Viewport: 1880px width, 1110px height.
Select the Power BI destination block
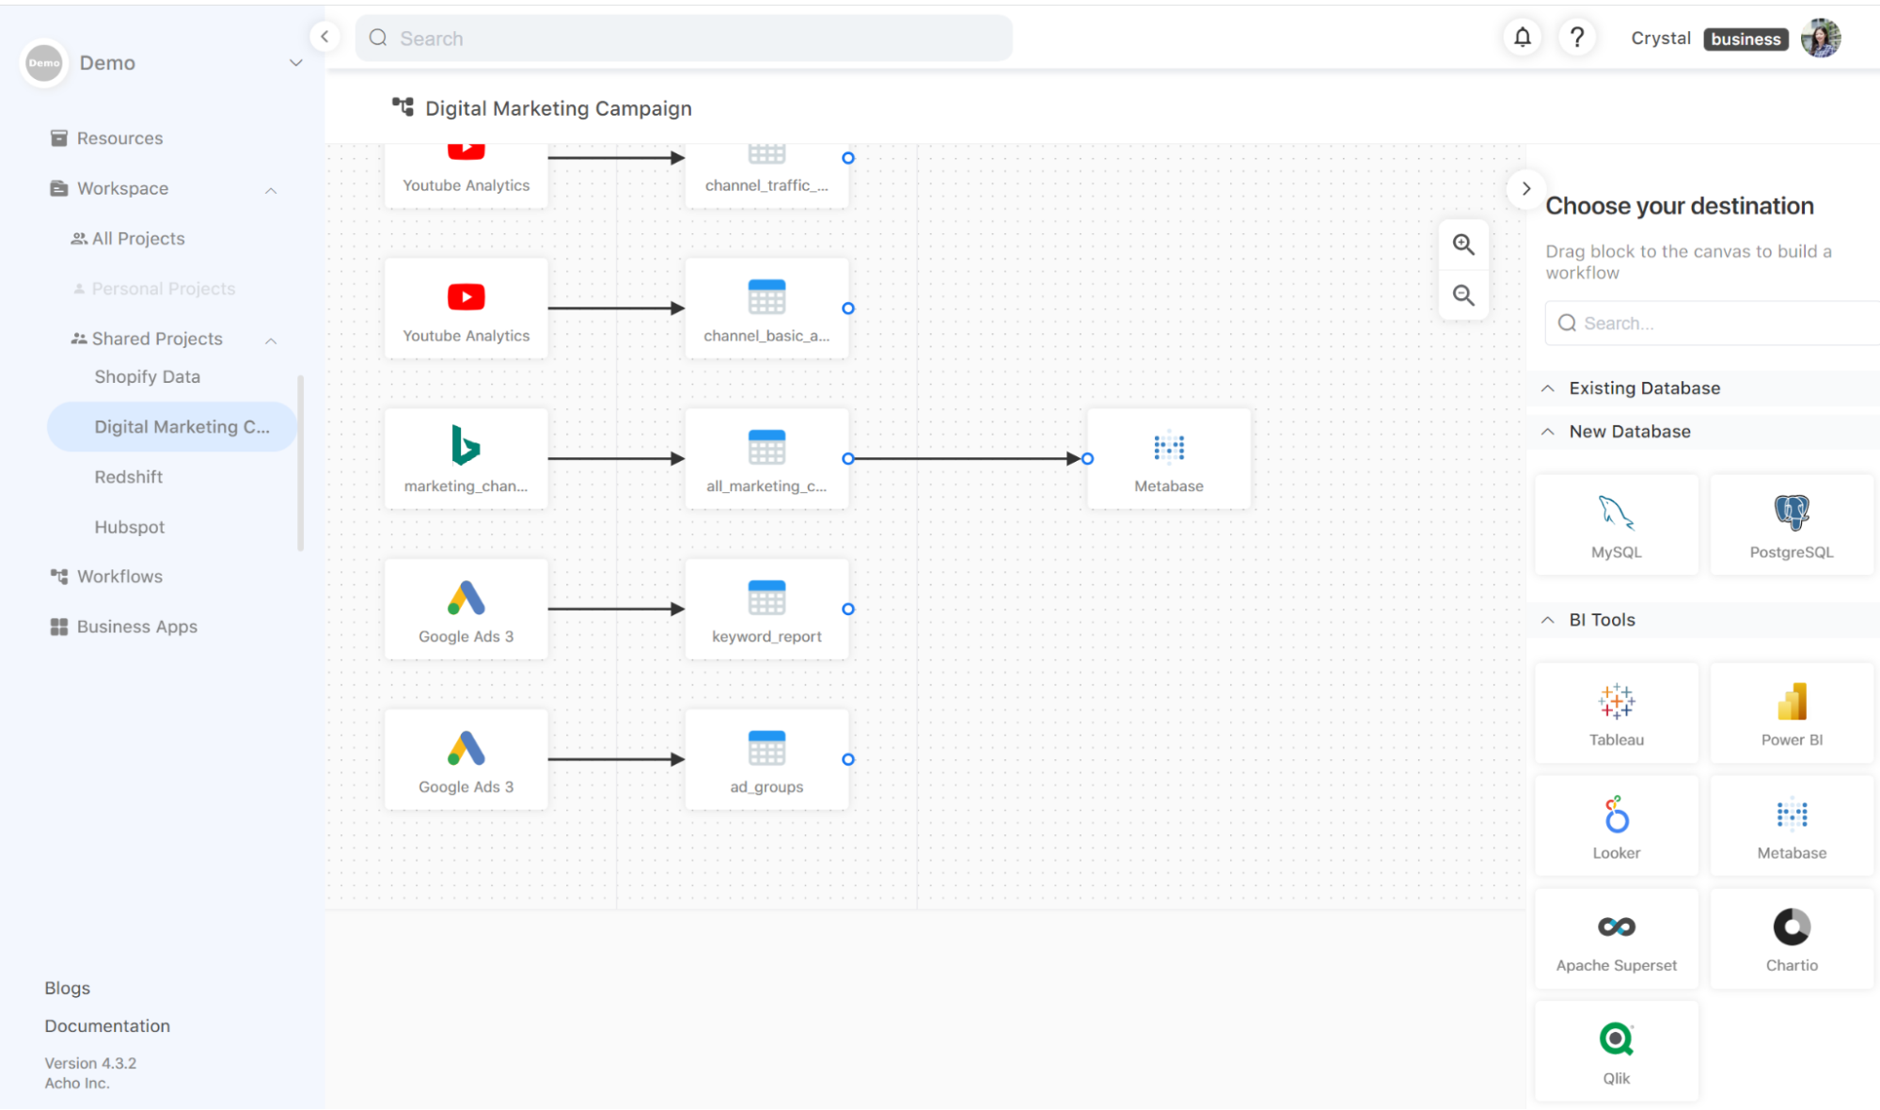(1791, 712)
